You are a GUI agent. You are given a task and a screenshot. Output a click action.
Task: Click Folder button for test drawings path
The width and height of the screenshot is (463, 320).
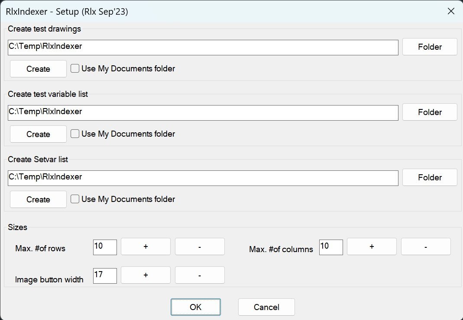(430, 47)
